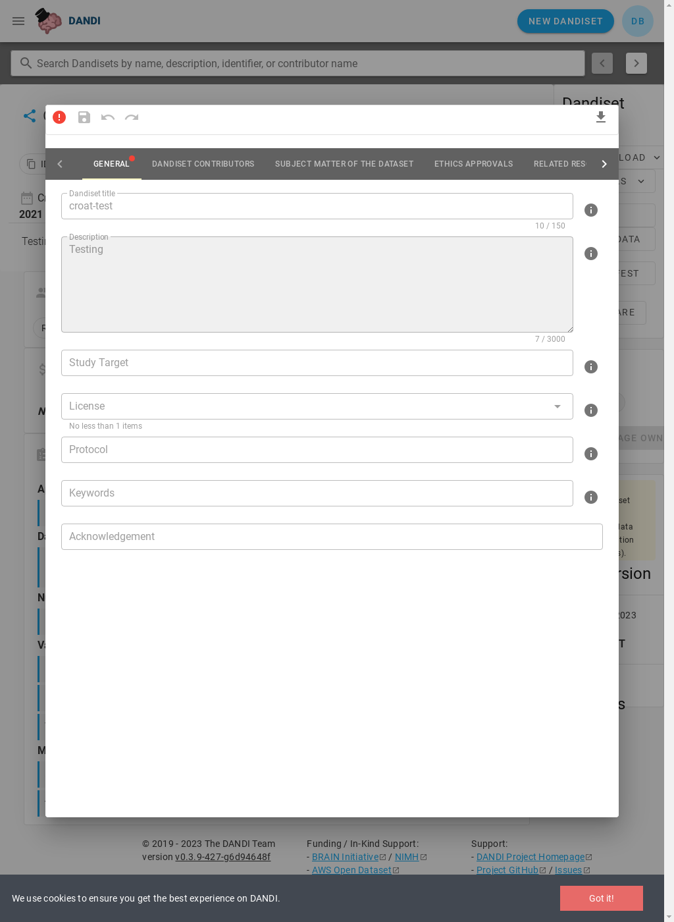
Task: Click the red validation error icon
Action: coord(59,117)
